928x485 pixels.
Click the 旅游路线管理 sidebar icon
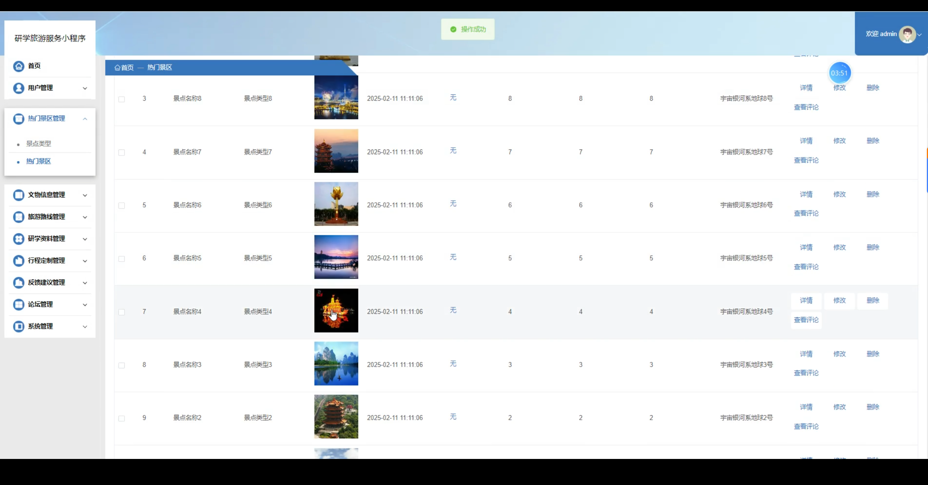(18, 217)
